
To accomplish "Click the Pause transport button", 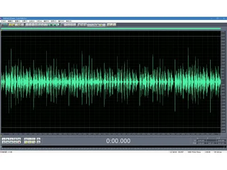I will click(11, 139).
